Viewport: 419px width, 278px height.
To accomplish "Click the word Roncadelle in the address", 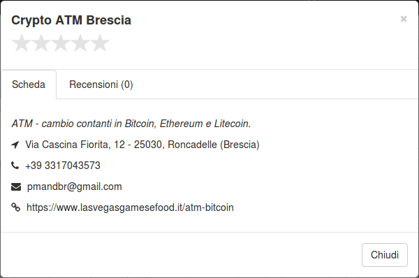I will (x=193, y=145).
